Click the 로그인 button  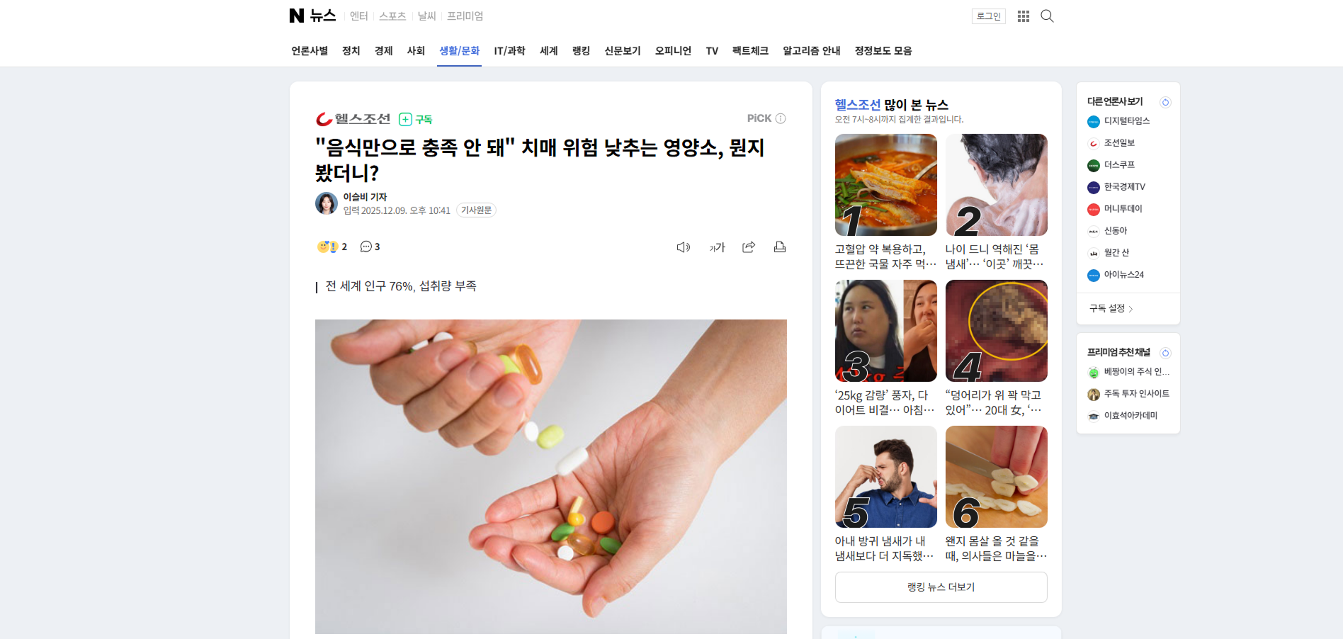pos(988,16)
